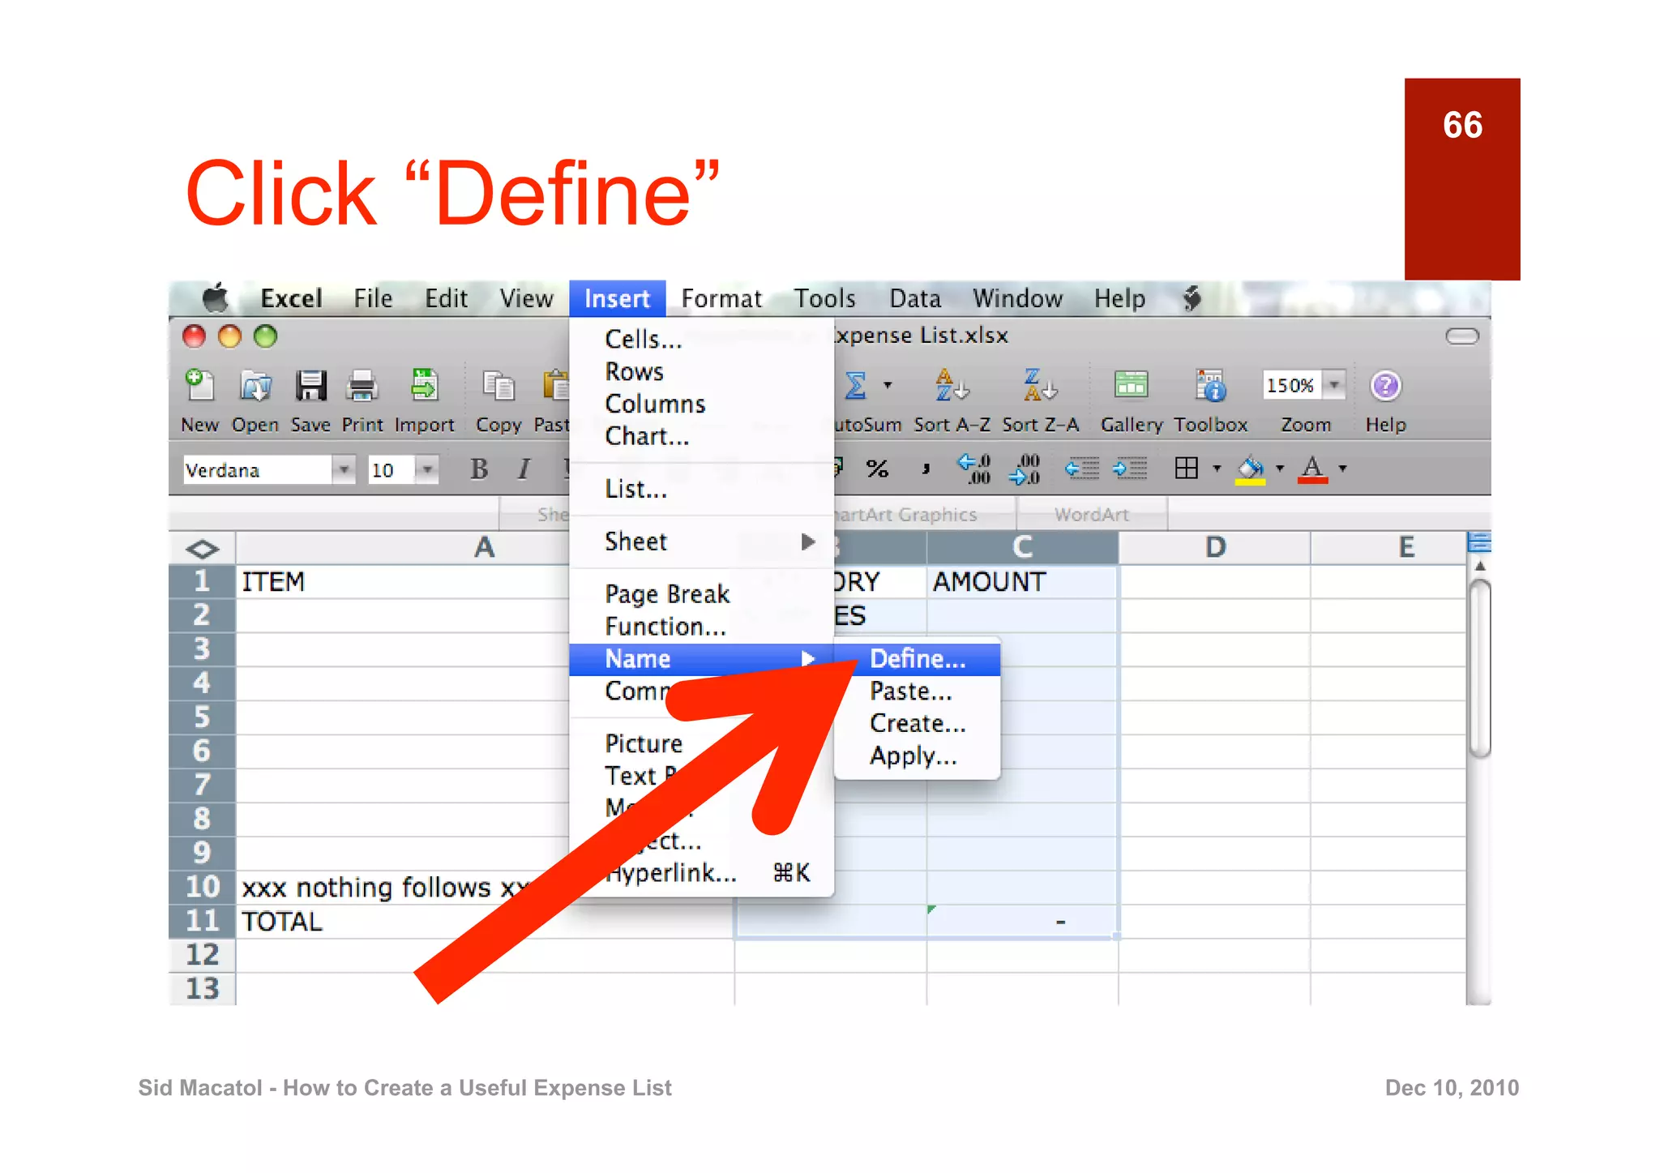Select column D header
The height and width of the screenshot is (1173, 1660).
[x=1214, y=547]
